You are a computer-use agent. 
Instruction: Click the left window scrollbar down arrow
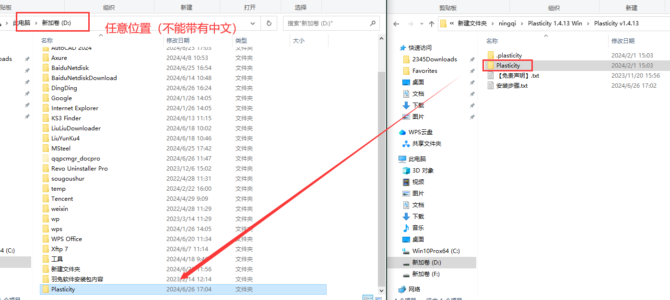coord(381,290)
